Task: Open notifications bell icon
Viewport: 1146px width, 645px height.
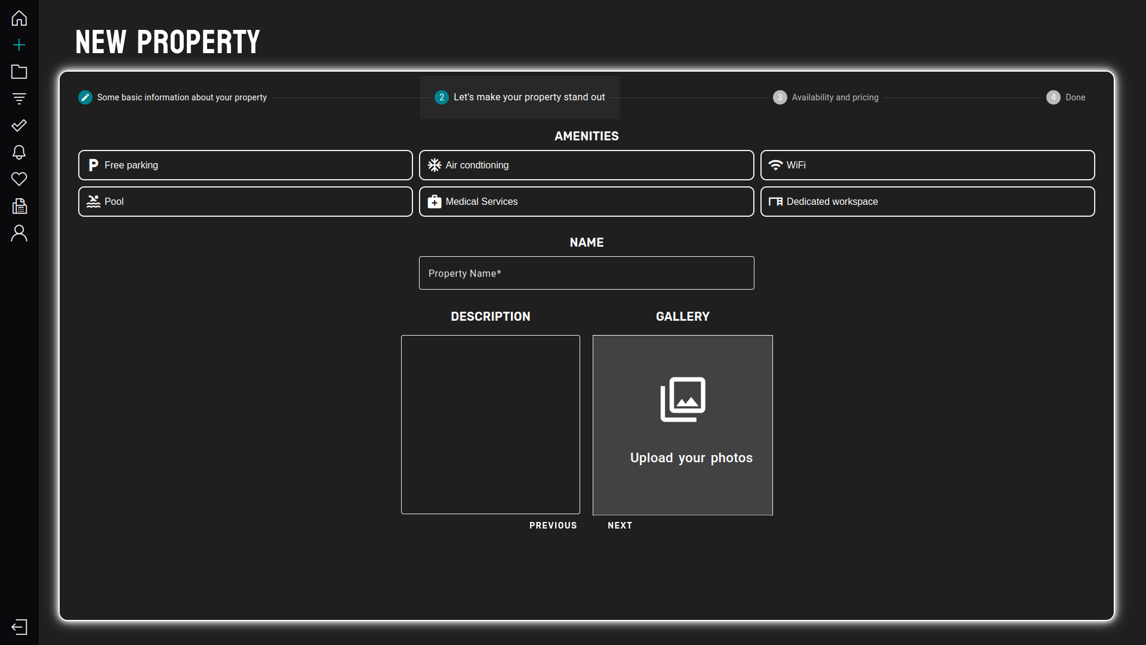Action: coord(19,152)
